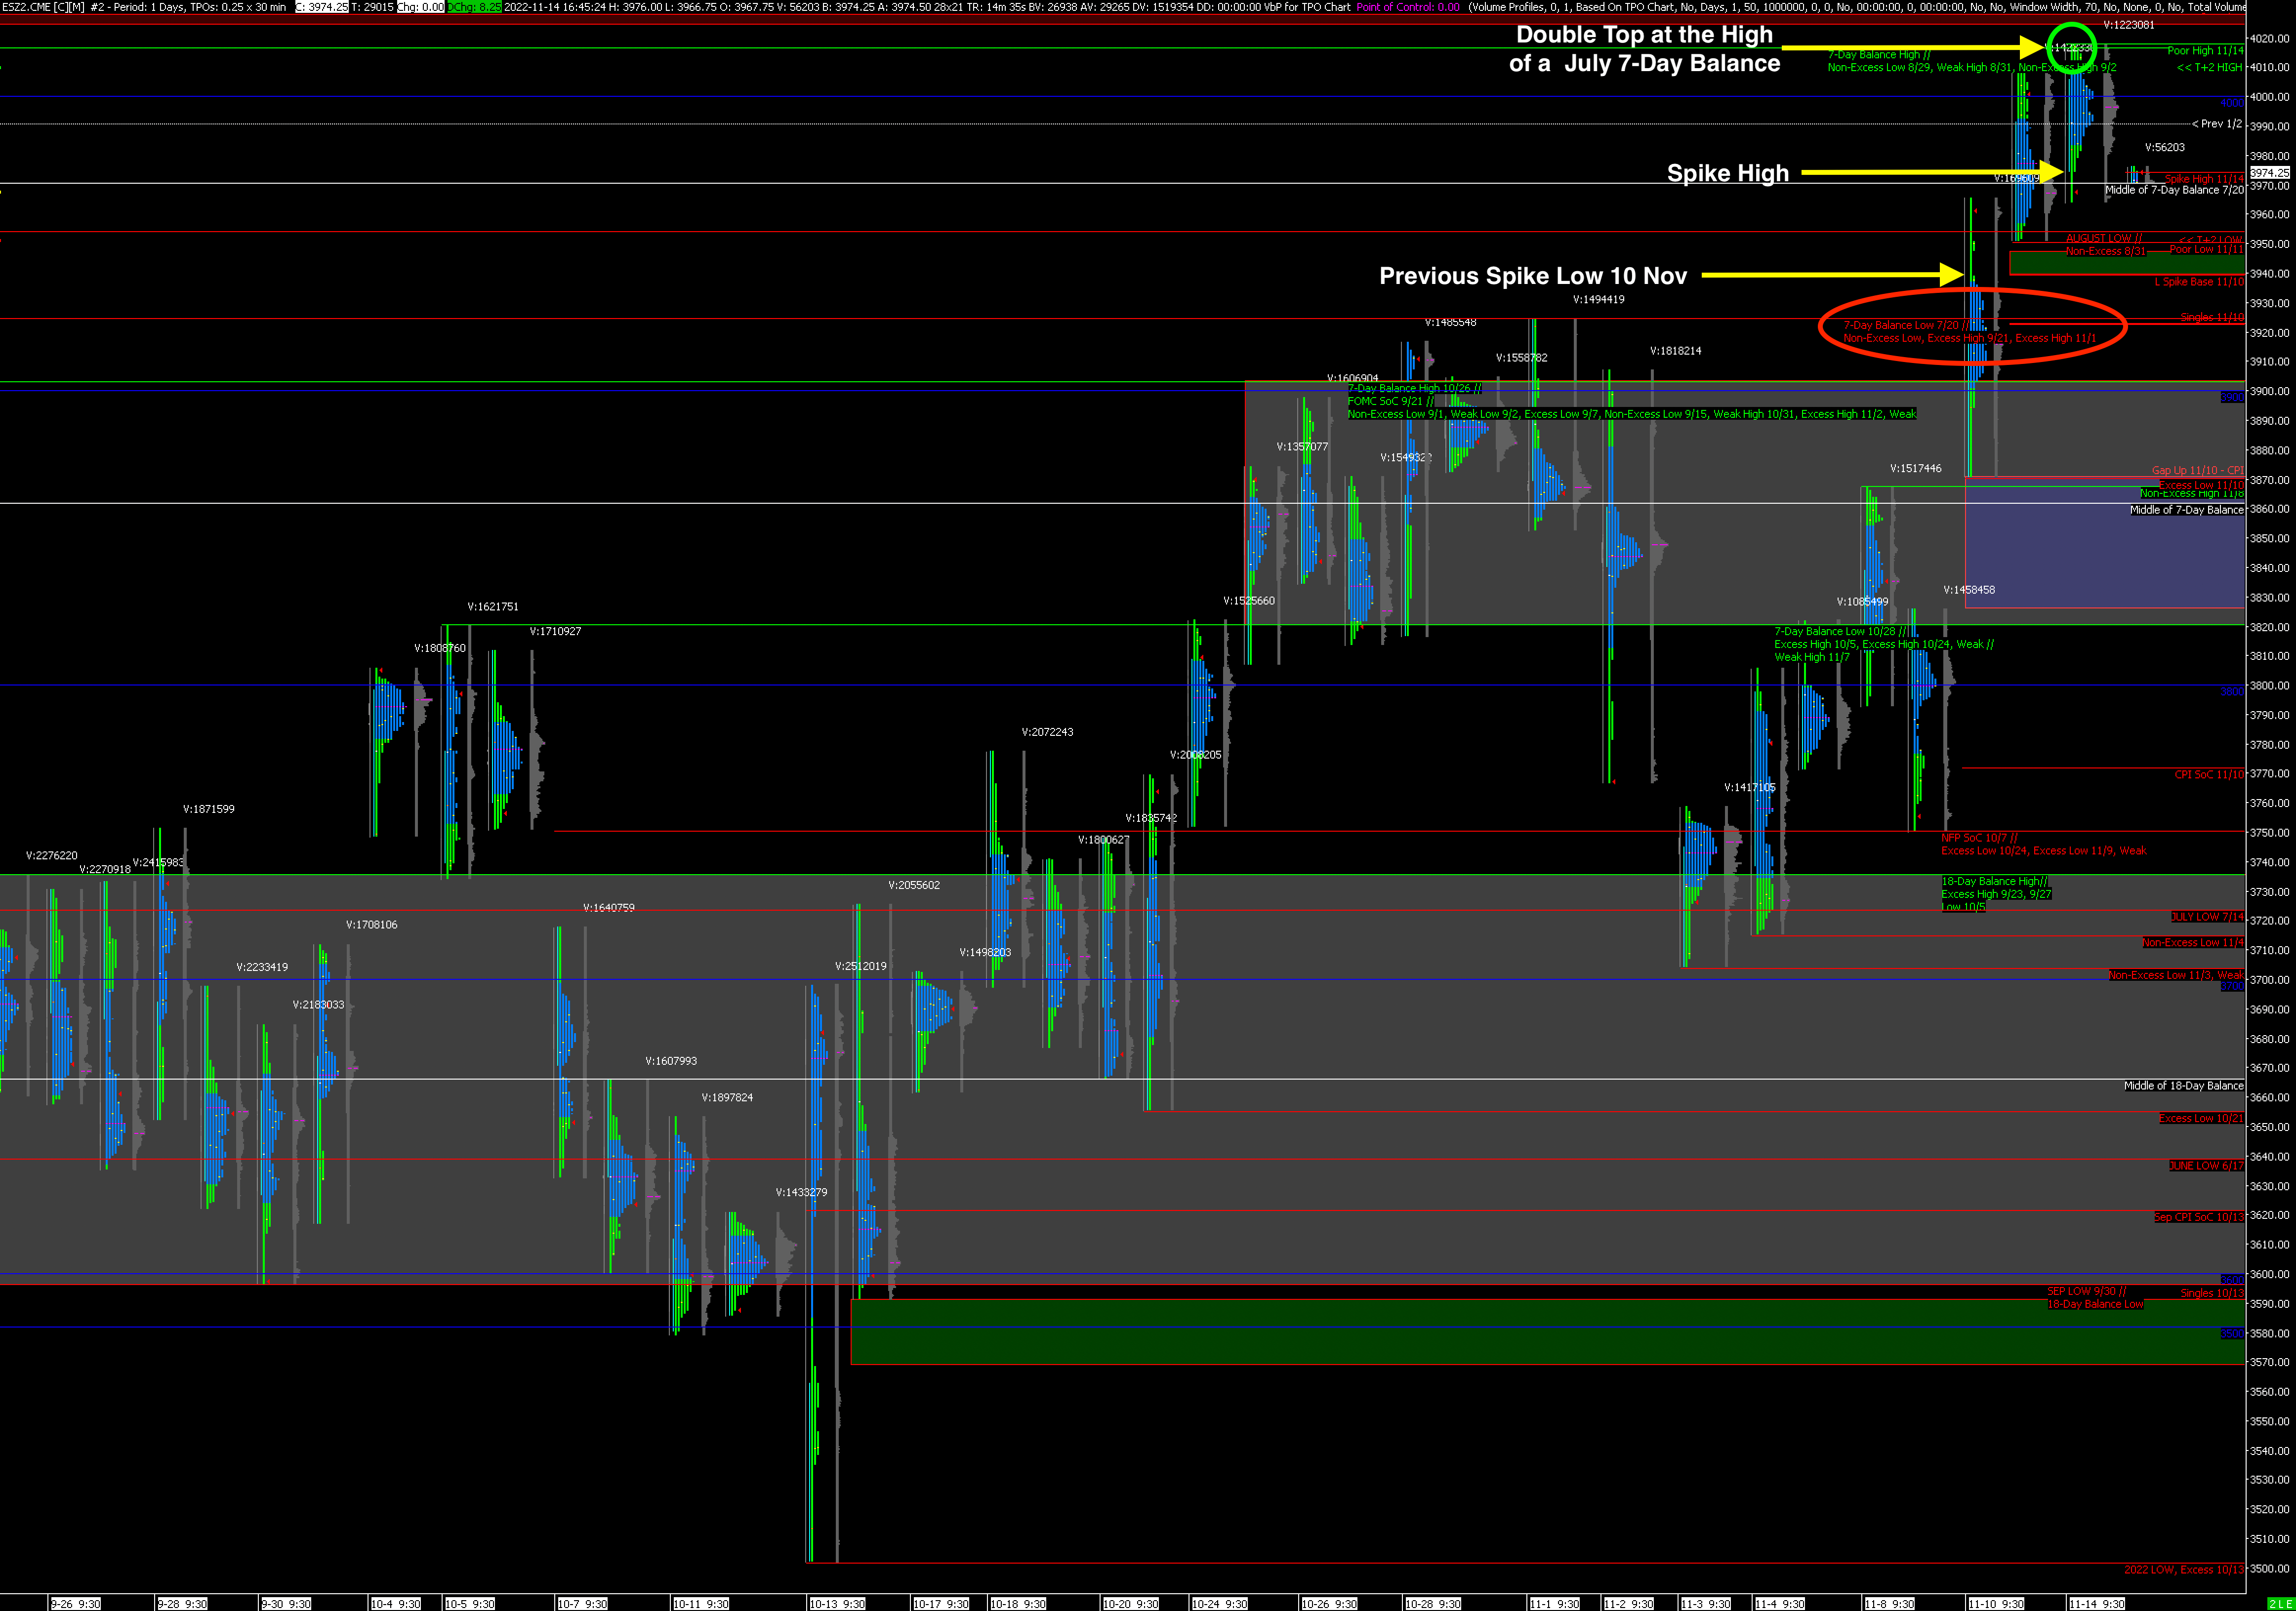
Task: Click the ESZ2.CME symbol text in header
Action: coord(26,7)
